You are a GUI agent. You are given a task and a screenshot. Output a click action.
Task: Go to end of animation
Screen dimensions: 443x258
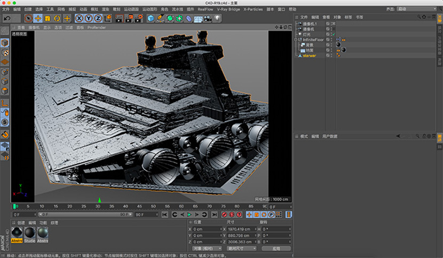click(215, 215)
